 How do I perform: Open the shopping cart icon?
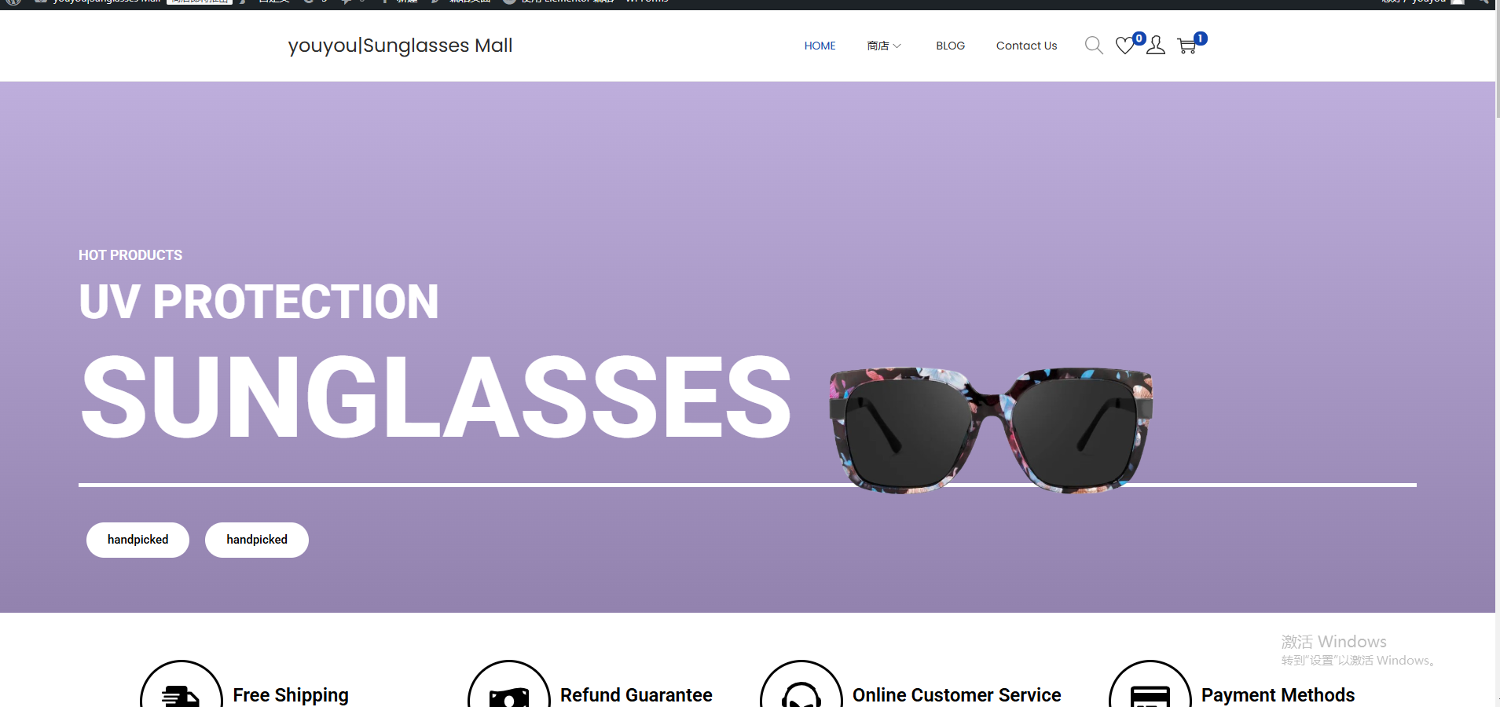point(1187,46)
